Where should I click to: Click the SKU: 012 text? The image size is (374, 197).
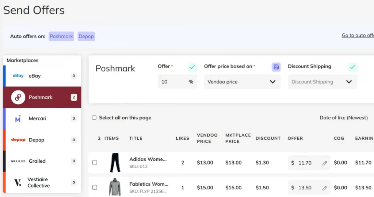pos(138,166)
